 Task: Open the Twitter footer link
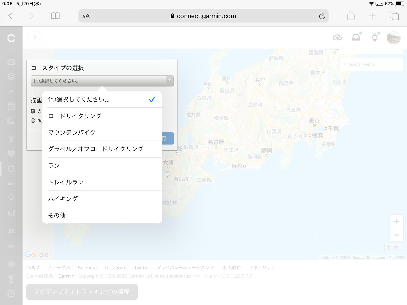(x=141, y=268)
